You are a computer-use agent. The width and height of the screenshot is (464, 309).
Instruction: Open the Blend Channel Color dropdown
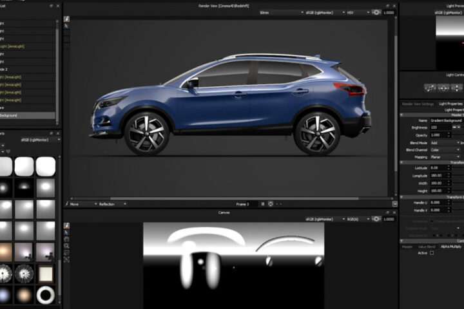[445, 150]
